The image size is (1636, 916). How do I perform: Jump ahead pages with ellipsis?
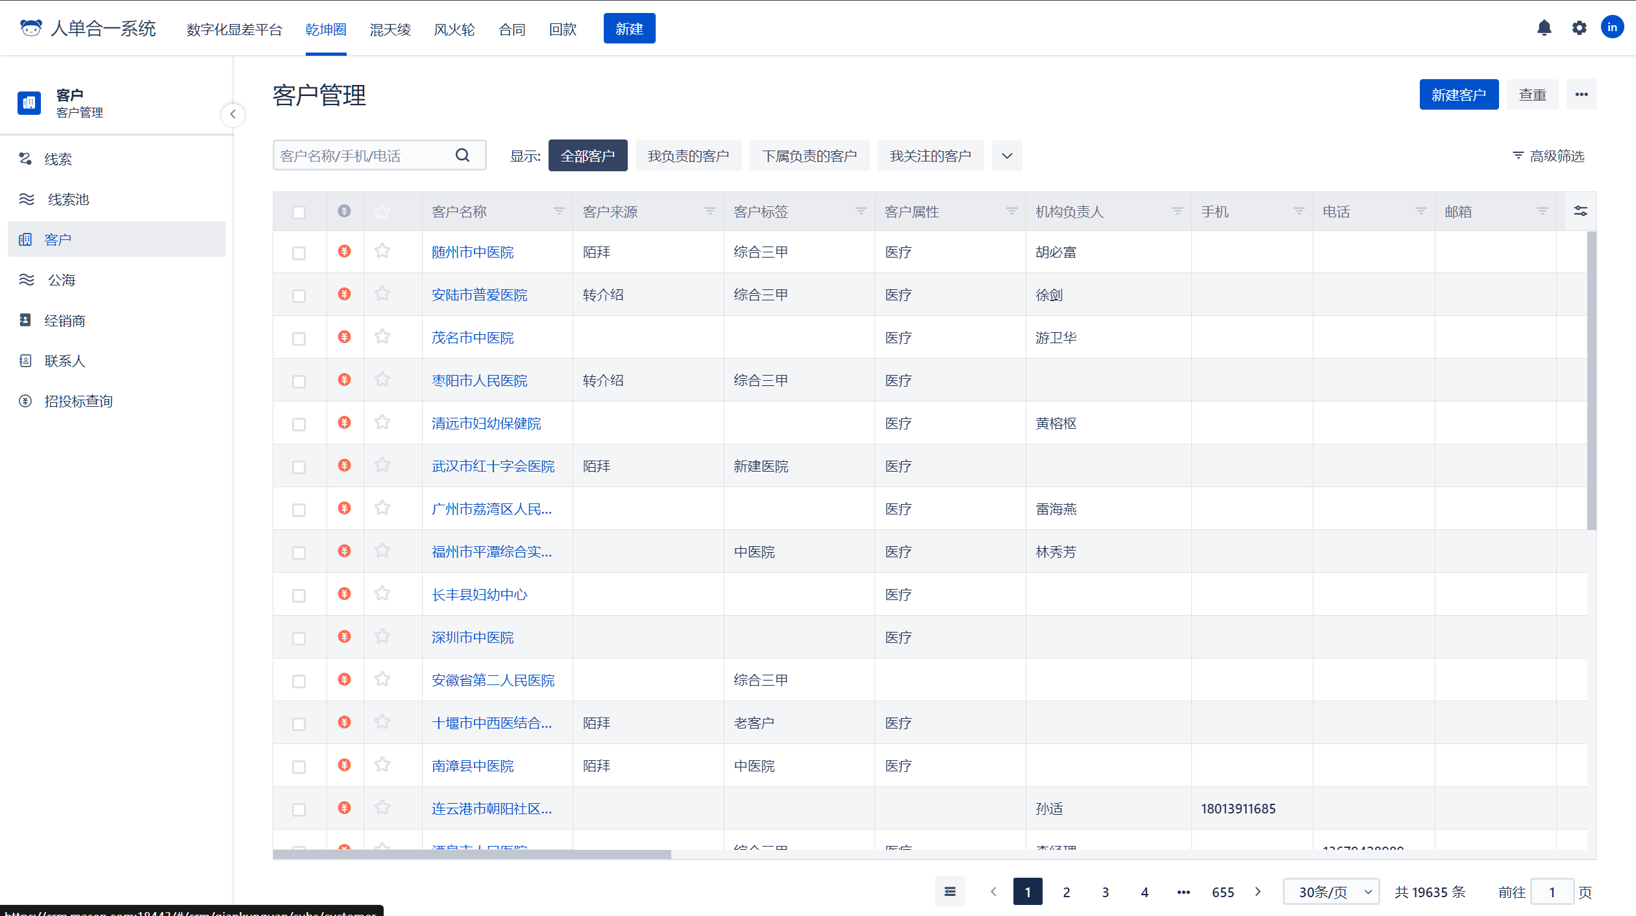pos(1184,892)
